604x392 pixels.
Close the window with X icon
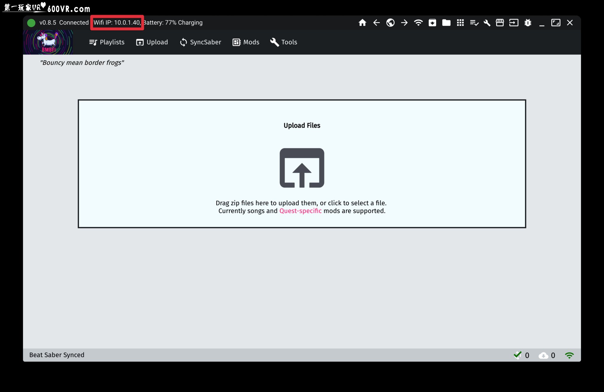coord(570,23)
